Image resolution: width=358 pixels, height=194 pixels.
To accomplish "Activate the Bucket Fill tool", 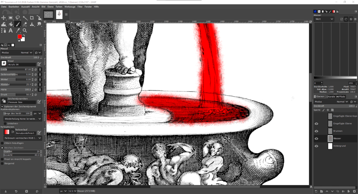I will point(10,24).
